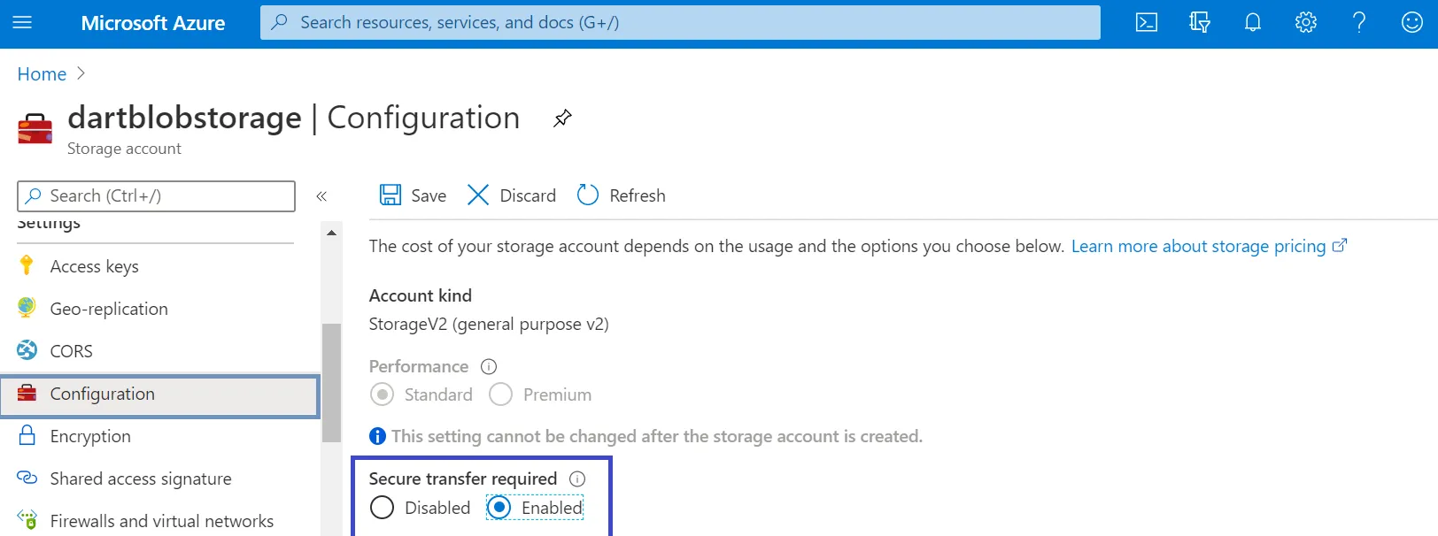The height and width of the screenshot is (536, 1438).
Task: Click the feedback smiley icon
Action: point(1412,22)
